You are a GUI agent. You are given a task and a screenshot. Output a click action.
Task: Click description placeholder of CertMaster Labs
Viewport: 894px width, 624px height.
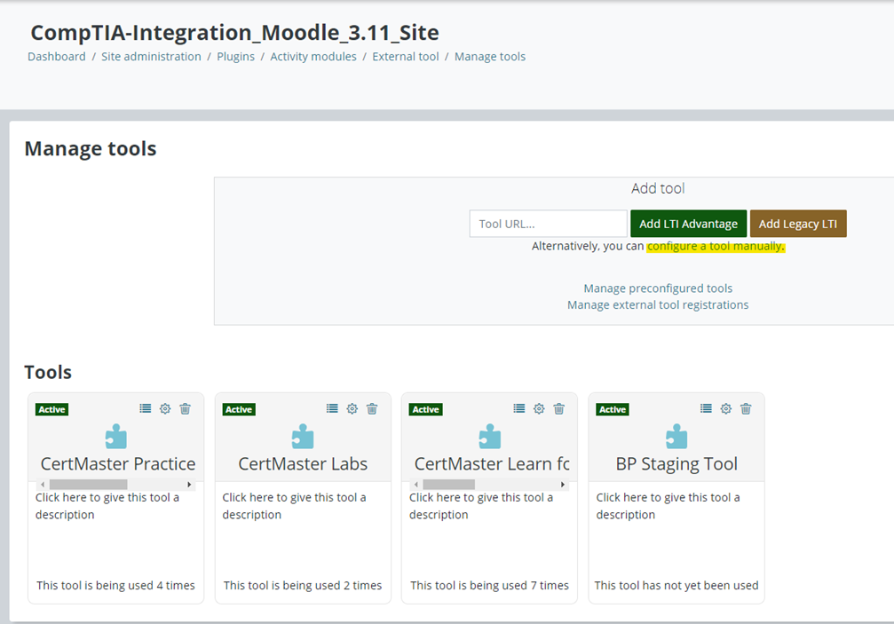click(x=294, y=506)
